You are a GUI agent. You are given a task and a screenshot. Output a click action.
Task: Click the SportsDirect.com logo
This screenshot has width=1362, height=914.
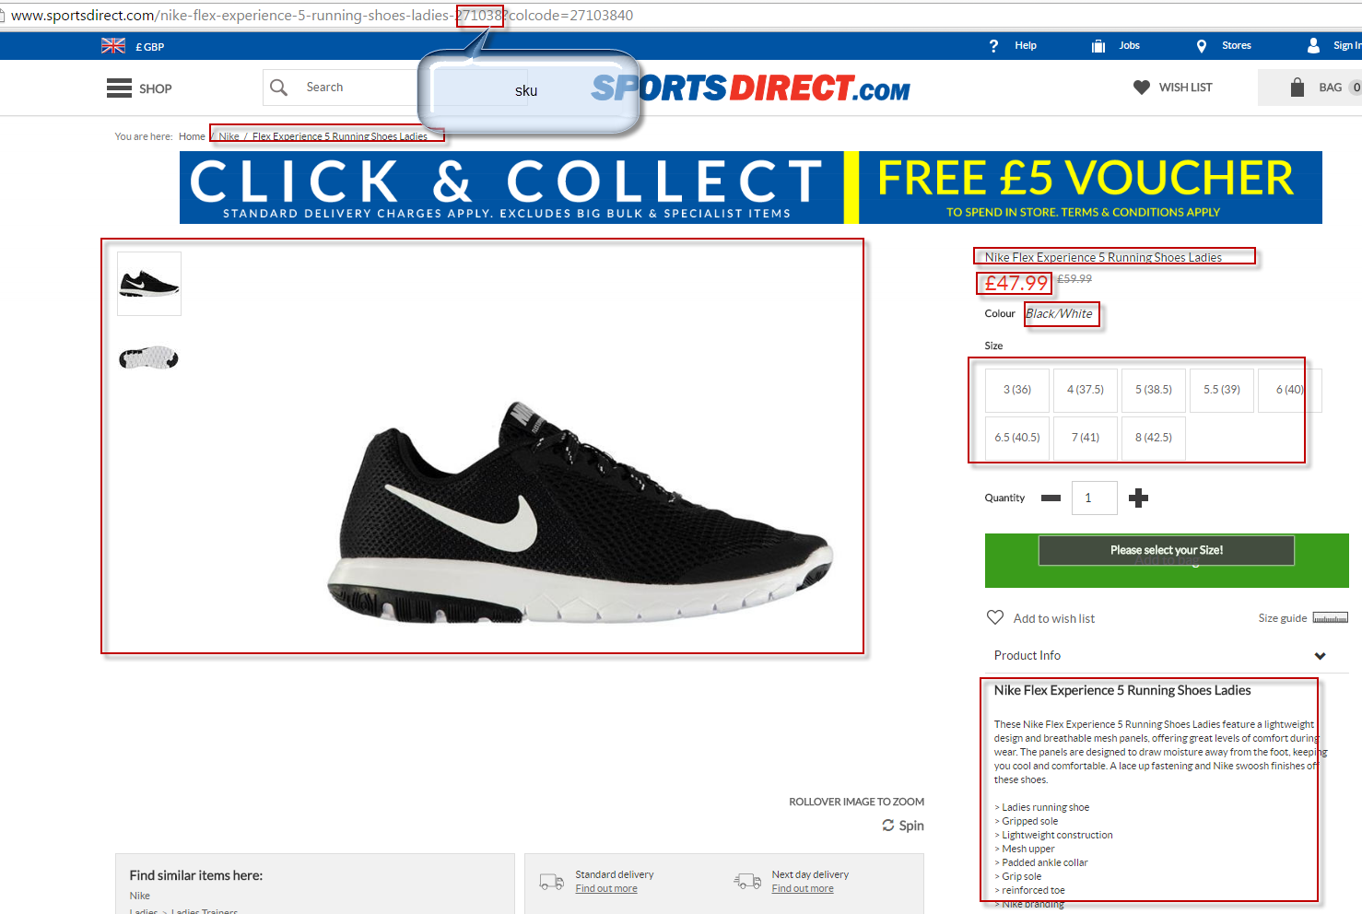pyautogui.click(x=750, y=88)
